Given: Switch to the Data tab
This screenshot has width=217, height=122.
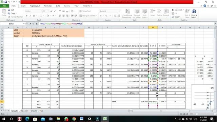Looking at the screenshot, I should [x=58, y=6].
